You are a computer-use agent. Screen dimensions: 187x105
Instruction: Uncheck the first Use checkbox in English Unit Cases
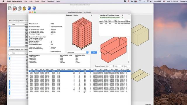coord(10,26)
